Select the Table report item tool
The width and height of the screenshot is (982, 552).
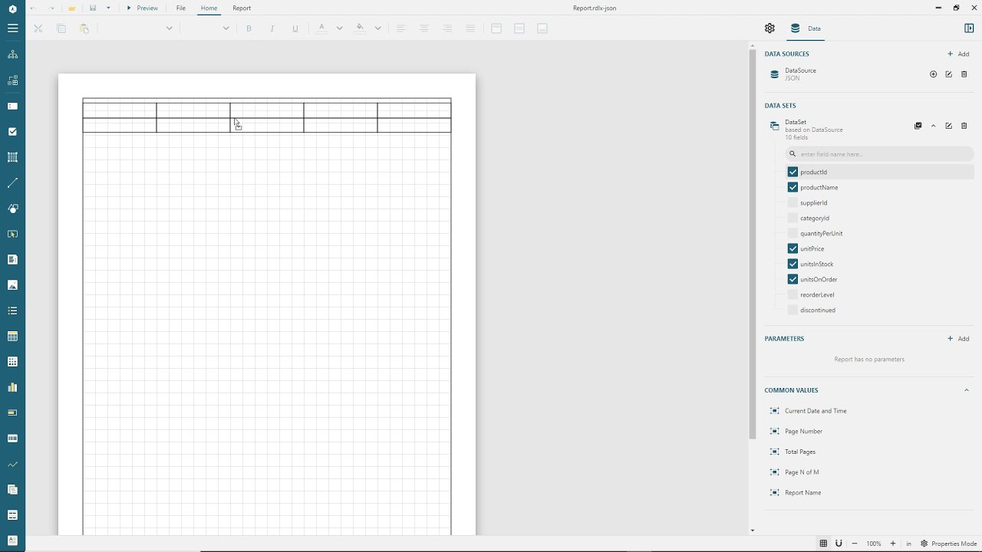(12, 336)
